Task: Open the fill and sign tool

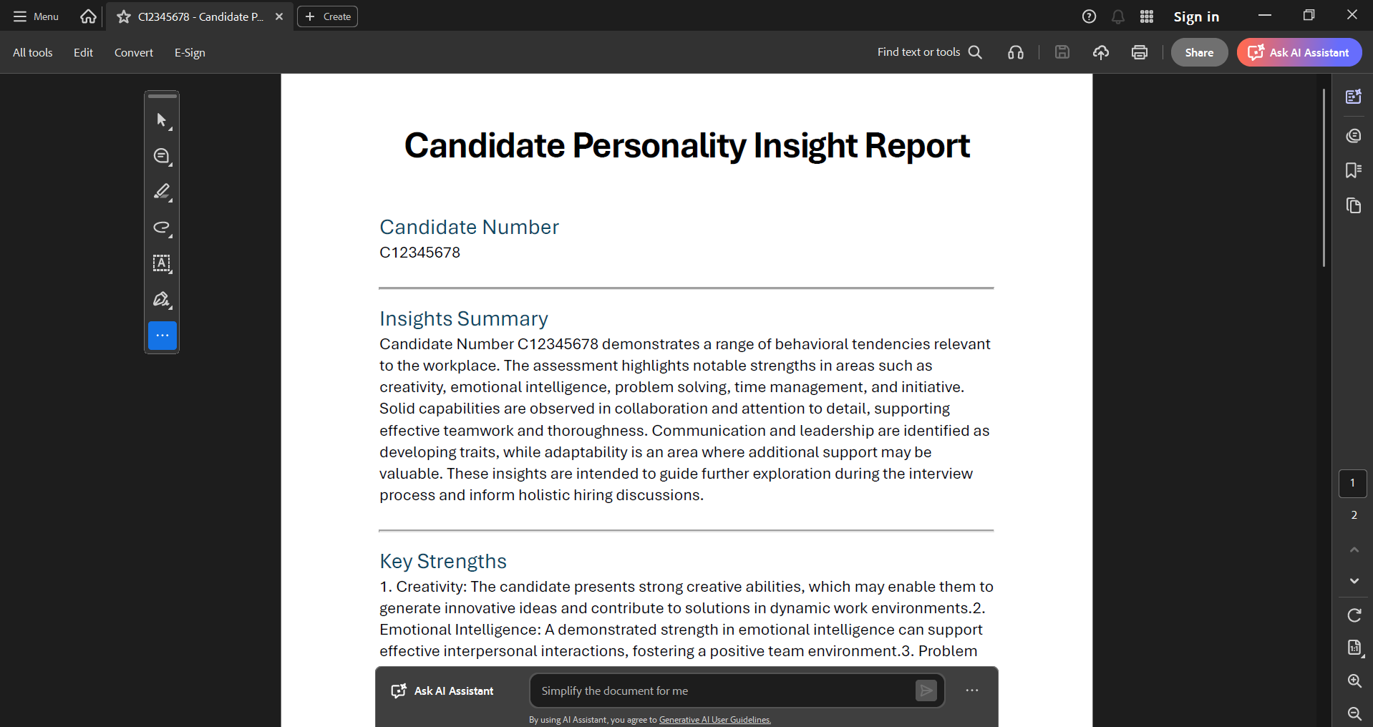Action: [162, 299]
